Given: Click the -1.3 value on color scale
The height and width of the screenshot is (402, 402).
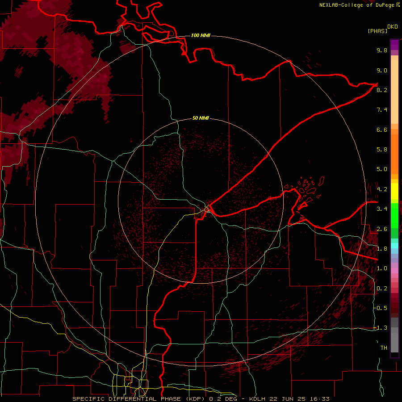Looking at the screenshot, I should 381,328.
